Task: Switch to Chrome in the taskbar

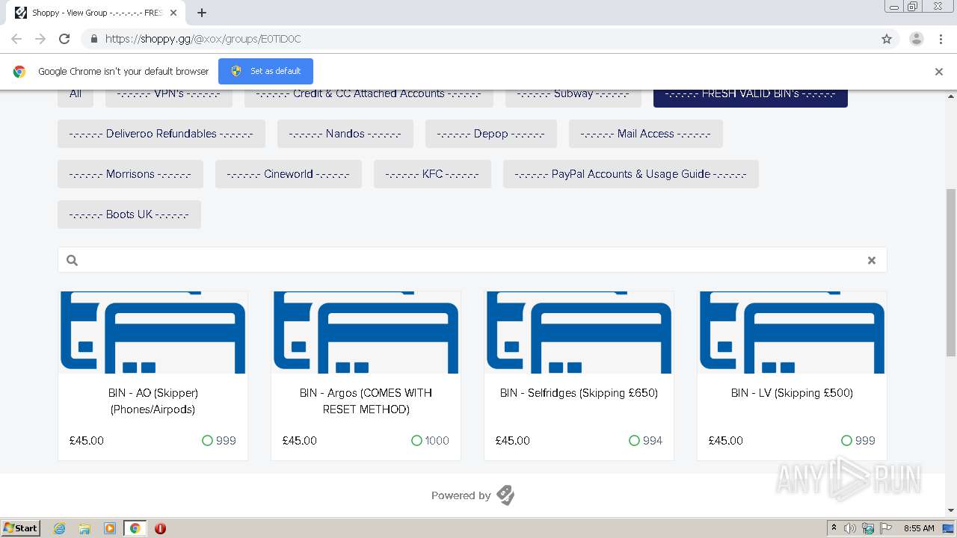Action: (135, 528)
